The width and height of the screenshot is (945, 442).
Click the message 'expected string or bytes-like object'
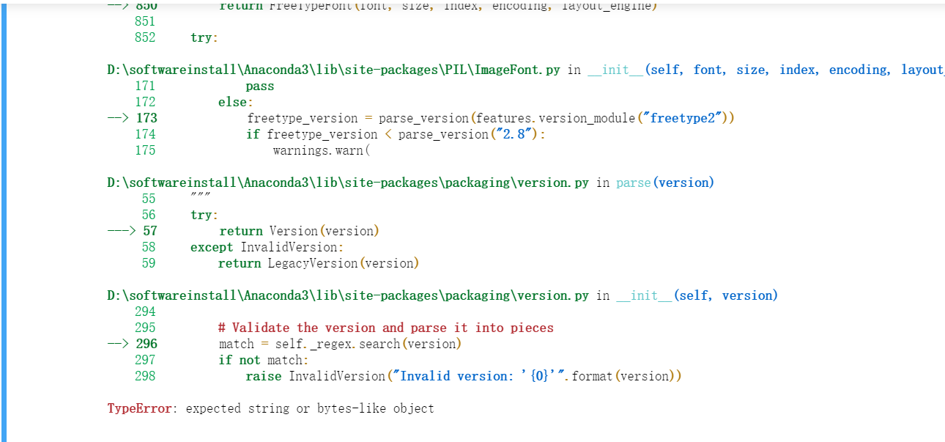(x=310, y=408)
